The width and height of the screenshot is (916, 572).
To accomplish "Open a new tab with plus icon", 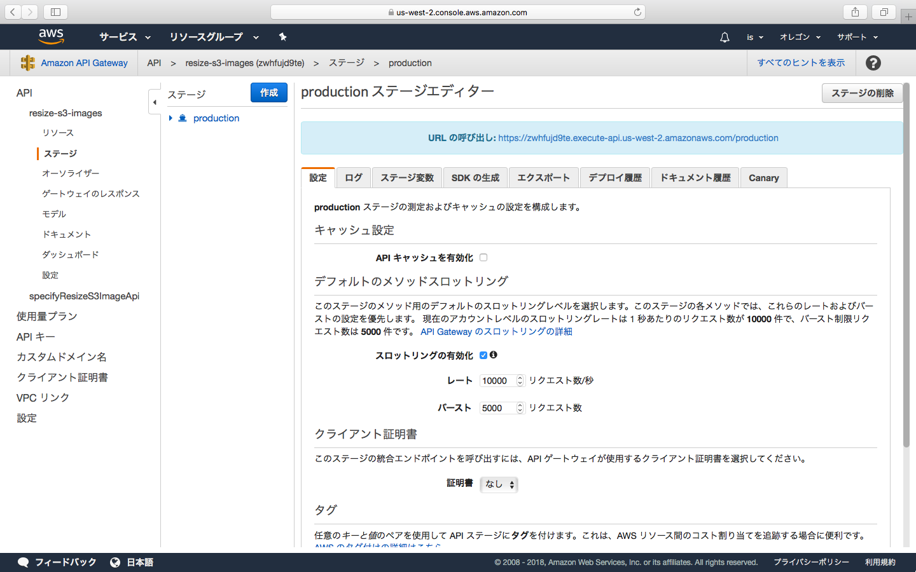I will coord(908,17).
